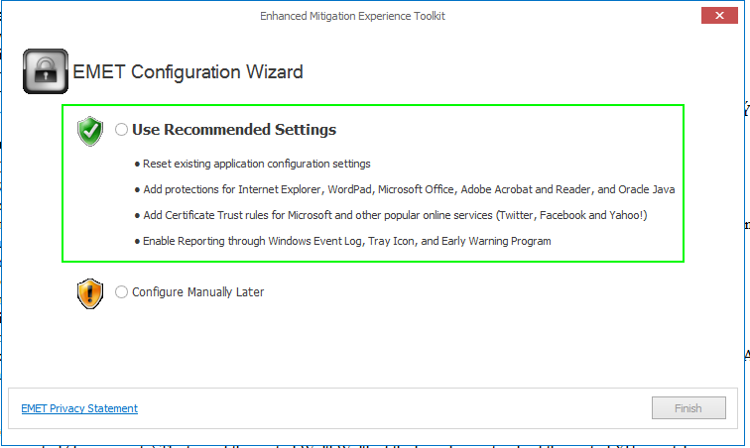Viewport: 750px width, 448px height.
Task: Close the Enhanced Mitigation Experience Toolkit window
Action: coord(719,15)
